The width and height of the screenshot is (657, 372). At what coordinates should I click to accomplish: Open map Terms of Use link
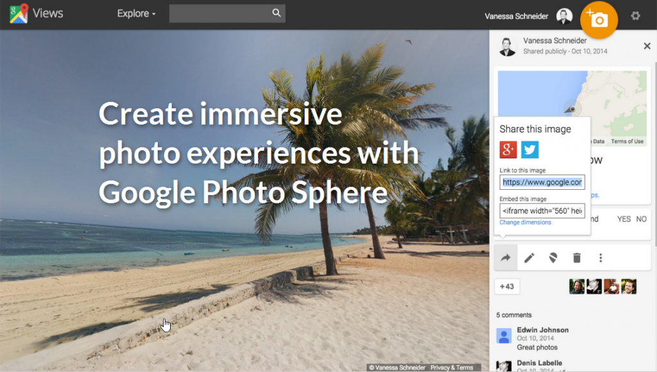pyautogui.click(x=627, y=142)
